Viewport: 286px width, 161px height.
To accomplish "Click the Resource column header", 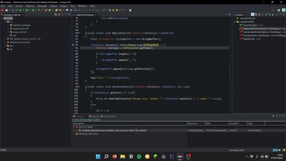I will point(196,123).
